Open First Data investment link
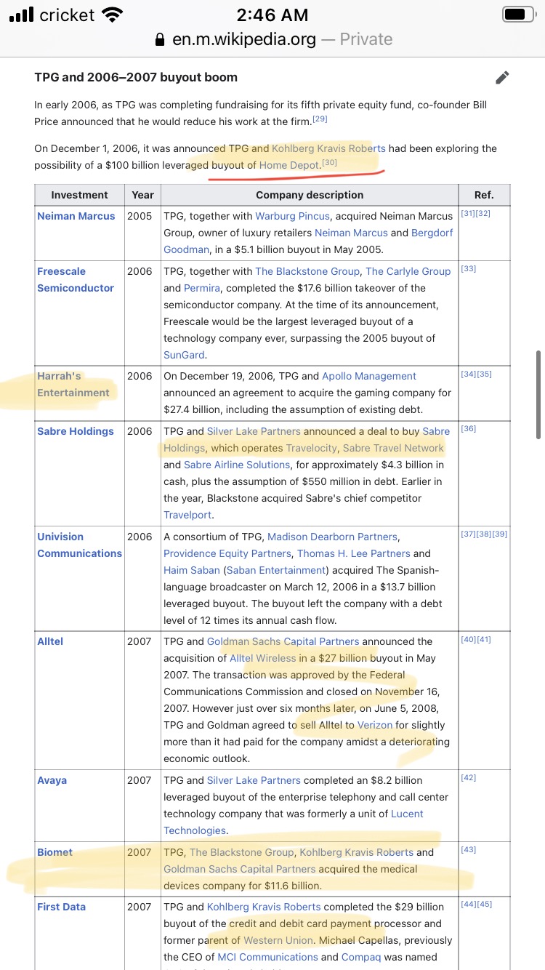Viewport: 545px width, 970px height. pyautogui.click(x=62, y=907)
